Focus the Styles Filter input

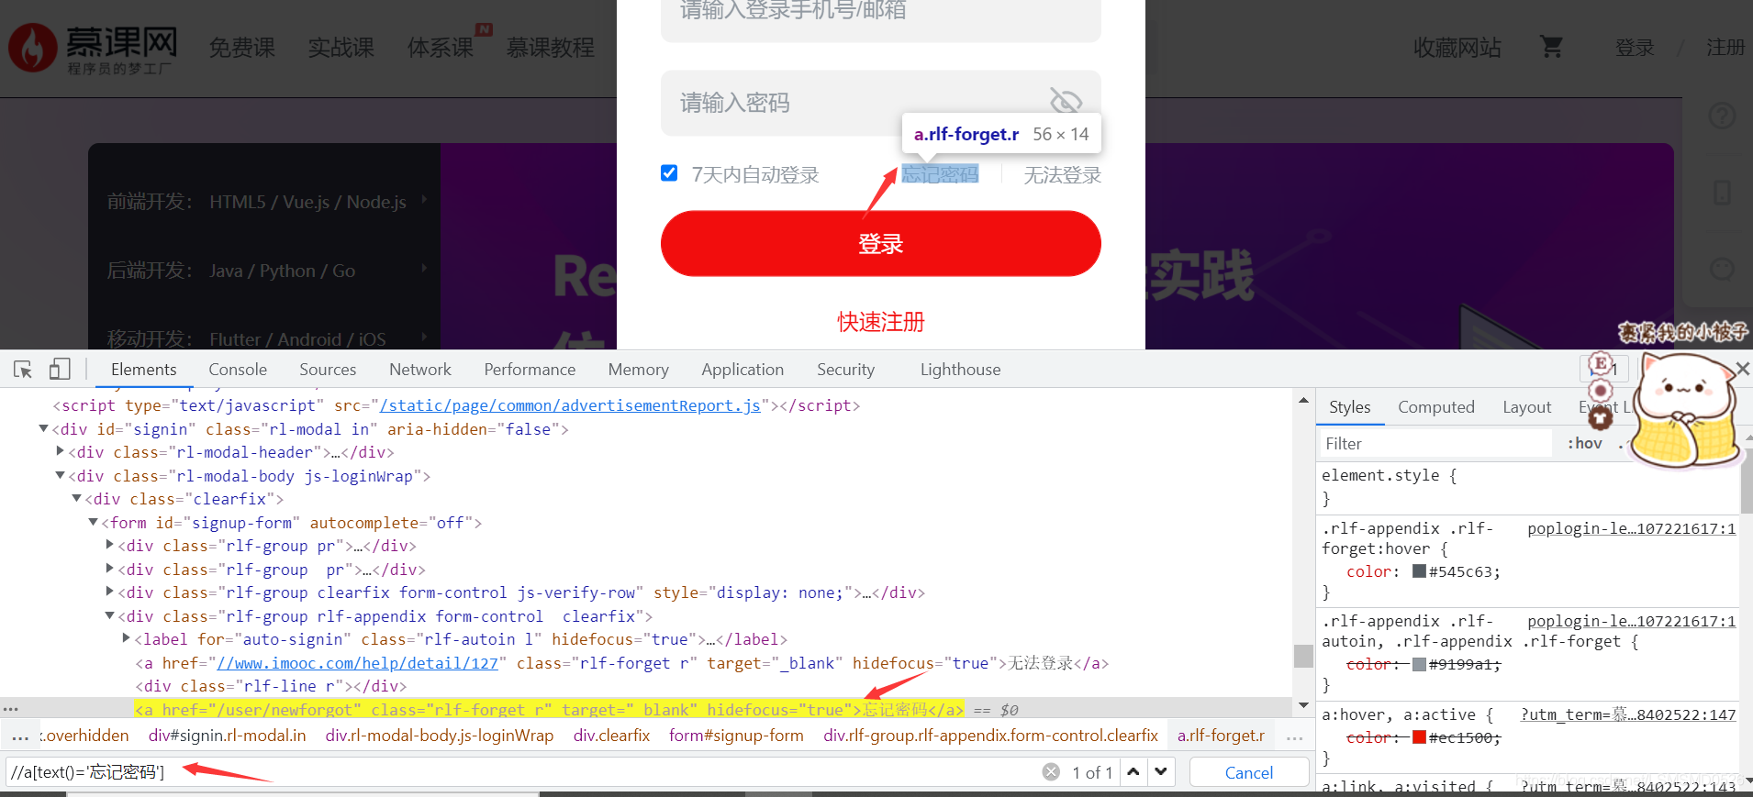click(1435, 443)
